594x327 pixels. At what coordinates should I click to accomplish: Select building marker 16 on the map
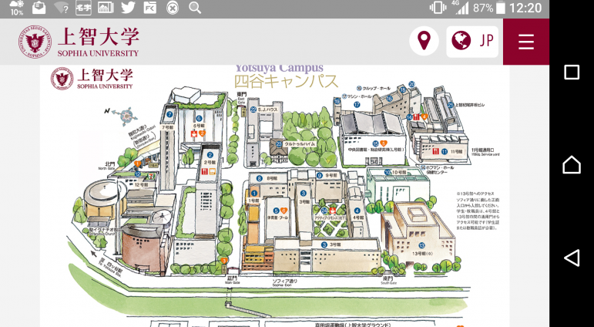click(389, 99)
